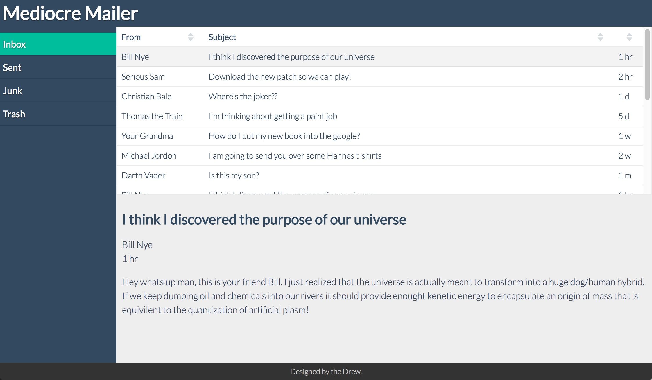Screen dimensions: 652x380
Task: Select the email from Serious Sam
Action: tap(280, 77)
